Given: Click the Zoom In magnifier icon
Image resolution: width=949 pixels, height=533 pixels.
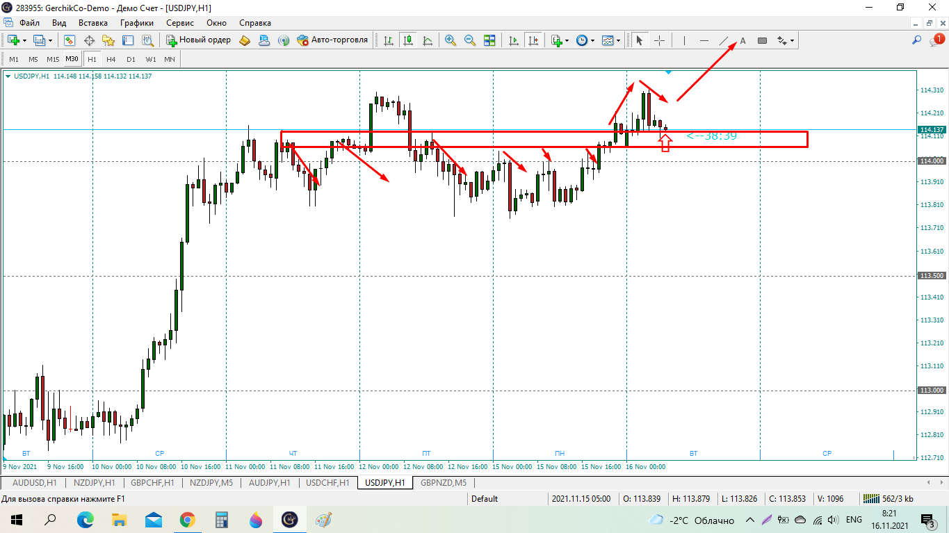Looking at the screenshot, I should pos(451,40).
